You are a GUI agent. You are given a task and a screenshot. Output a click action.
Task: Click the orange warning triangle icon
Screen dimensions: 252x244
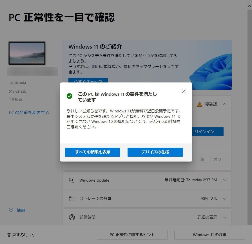coord(199,104)
